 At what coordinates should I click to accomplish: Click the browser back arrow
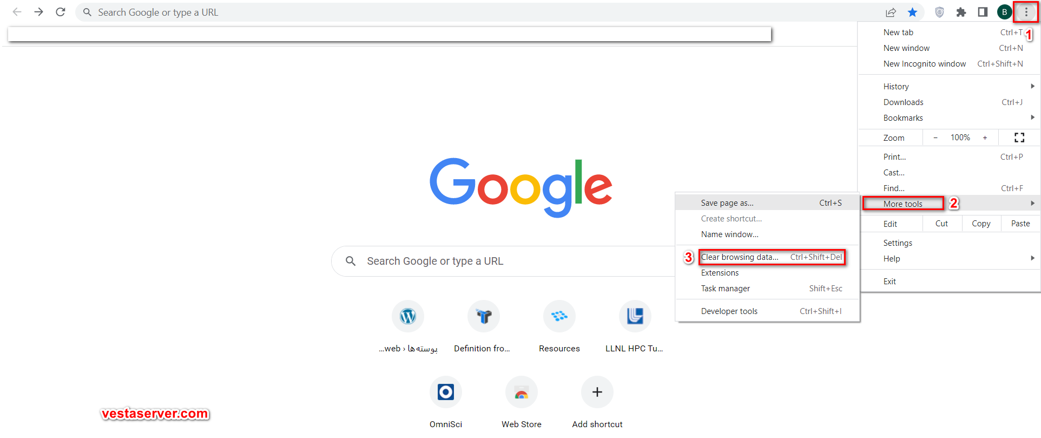17,12
